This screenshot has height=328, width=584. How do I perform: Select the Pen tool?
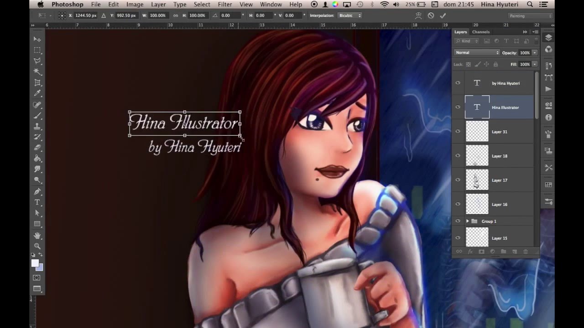pos(37,191)
